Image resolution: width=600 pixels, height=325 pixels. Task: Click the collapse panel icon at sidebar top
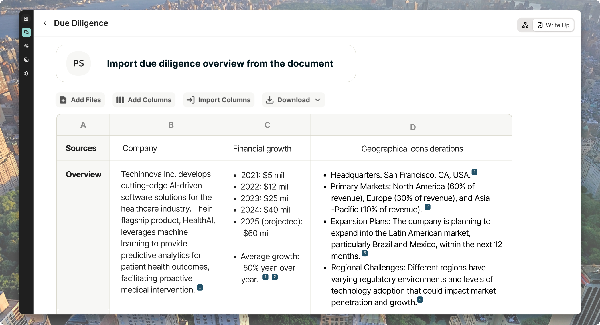pyautogui.click(x=26, y=19)
